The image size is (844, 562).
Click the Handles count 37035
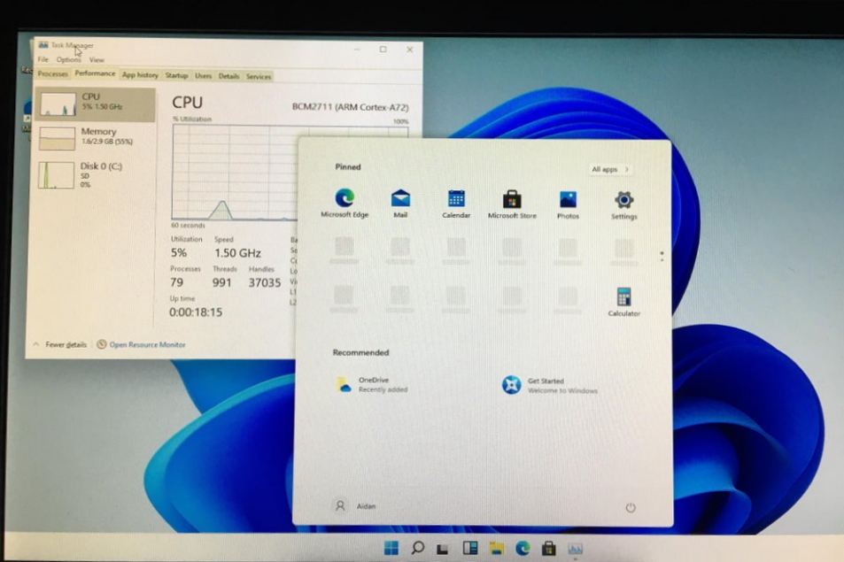point(264,283)
